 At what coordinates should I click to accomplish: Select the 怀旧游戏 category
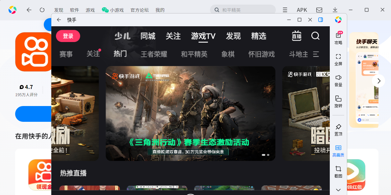pyautogui.click(x=262, y=54)
